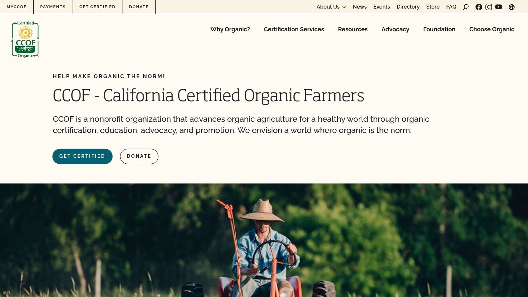Open the News page link
Image resolution: width=528 pixels, height=297 pixels.
[359, 7]
